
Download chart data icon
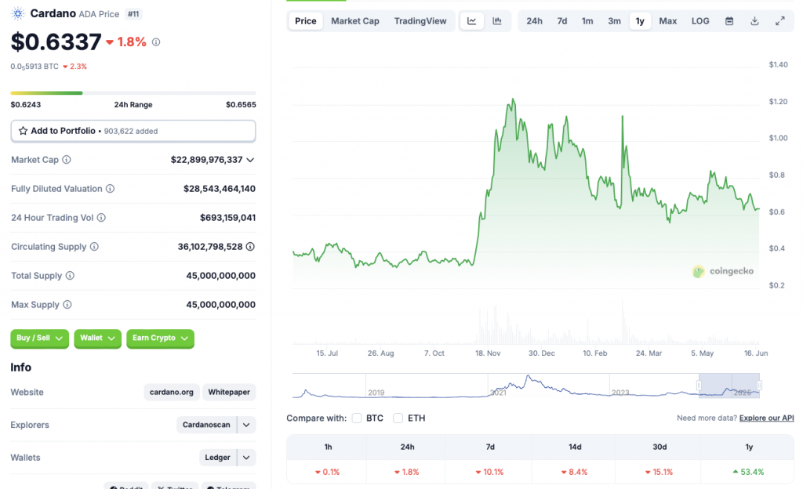(x=754, y=21)
